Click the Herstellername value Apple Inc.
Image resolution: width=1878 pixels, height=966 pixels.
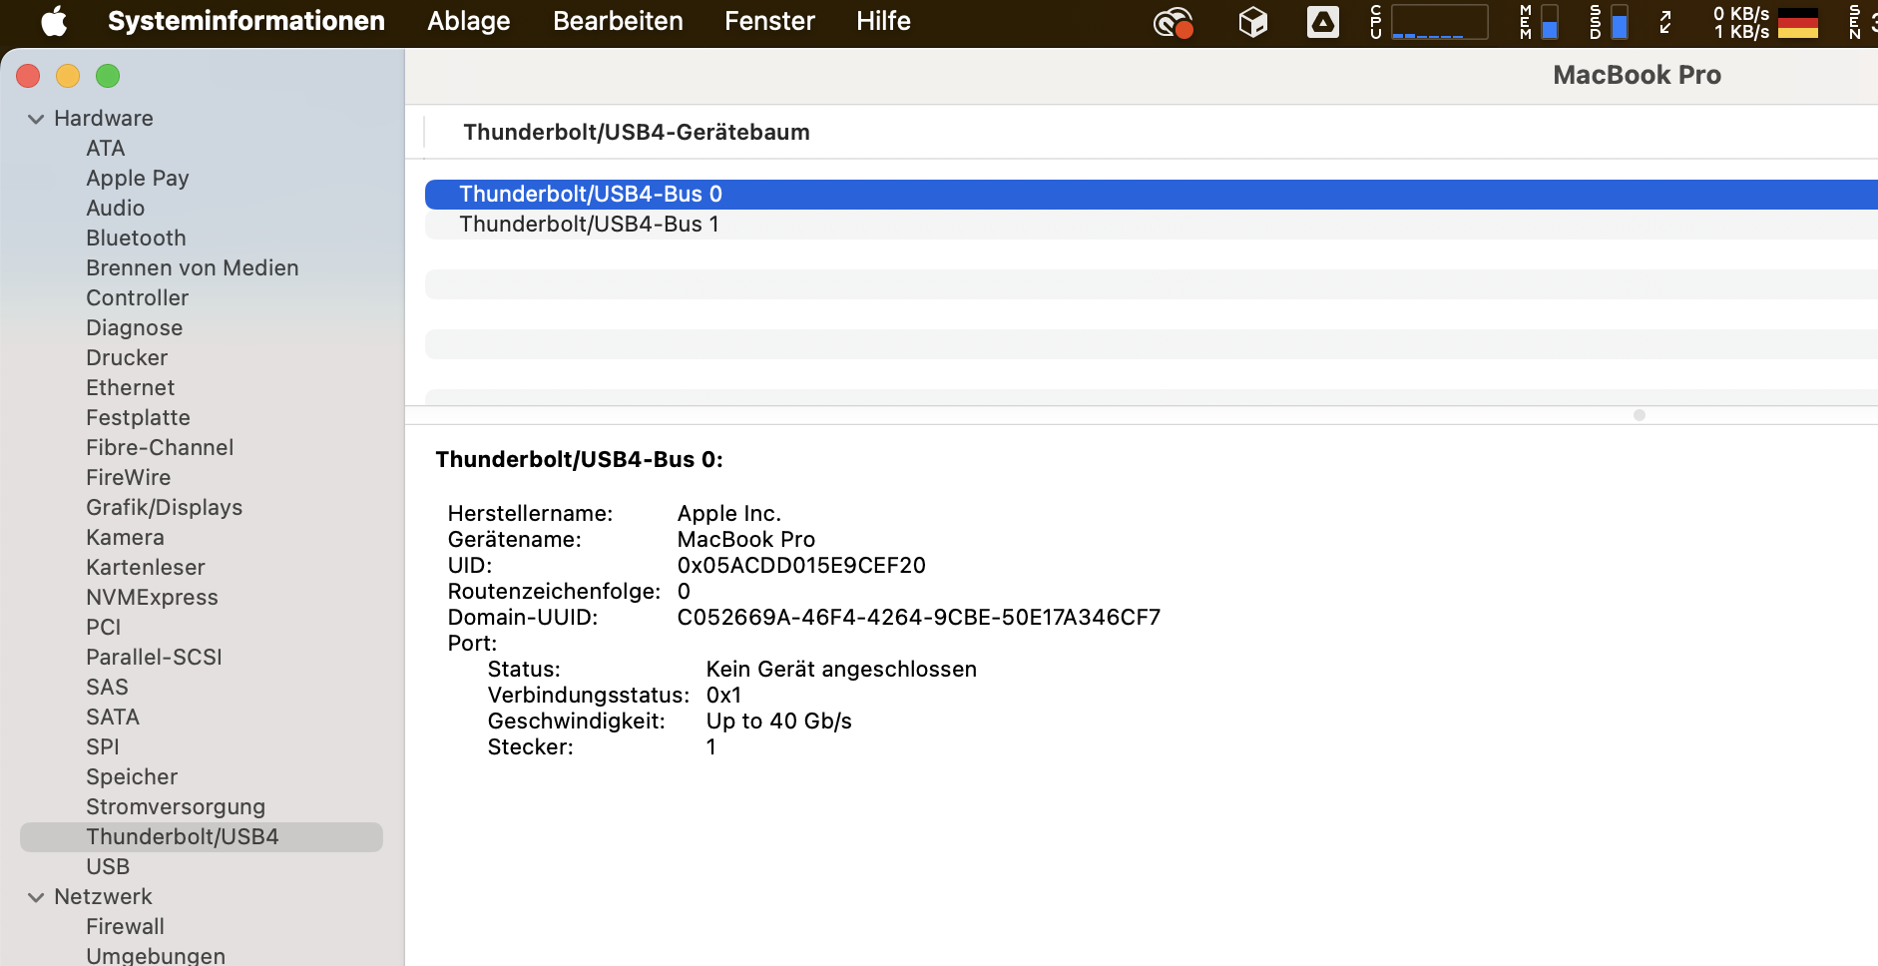pyautogui.click(x=729, y=514)
